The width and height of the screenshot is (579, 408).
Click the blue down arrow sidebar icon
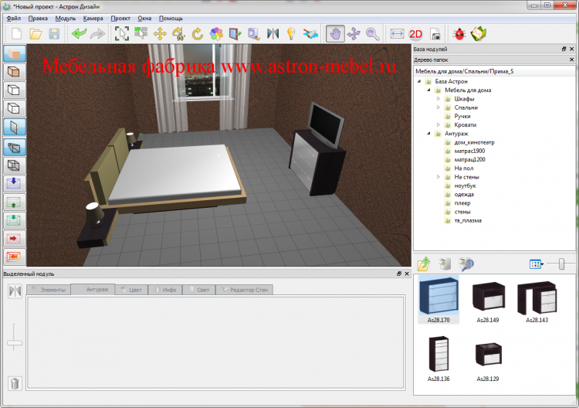coord(15,183)
